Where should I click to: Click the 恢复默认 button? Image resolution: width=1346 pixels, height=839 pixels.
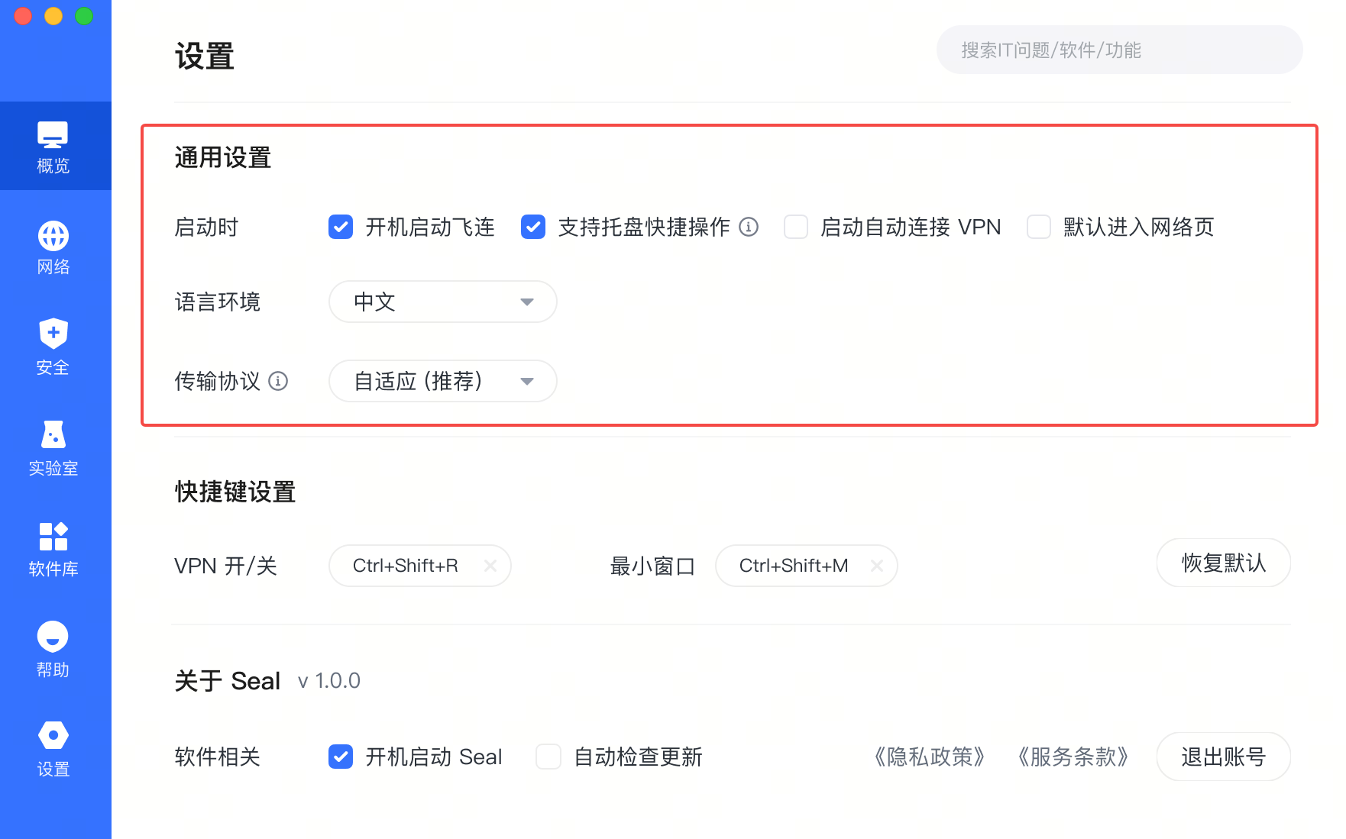(x=1223, y=563)
